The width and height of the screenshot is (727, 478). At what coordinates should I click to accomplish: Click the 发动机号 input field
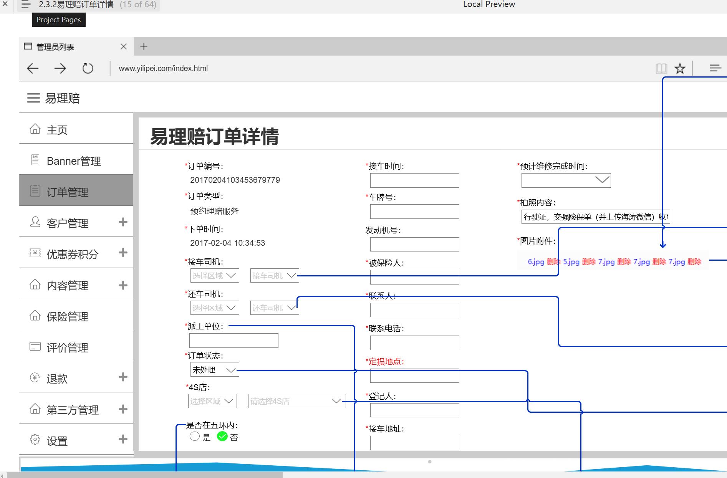coord(415,244)
